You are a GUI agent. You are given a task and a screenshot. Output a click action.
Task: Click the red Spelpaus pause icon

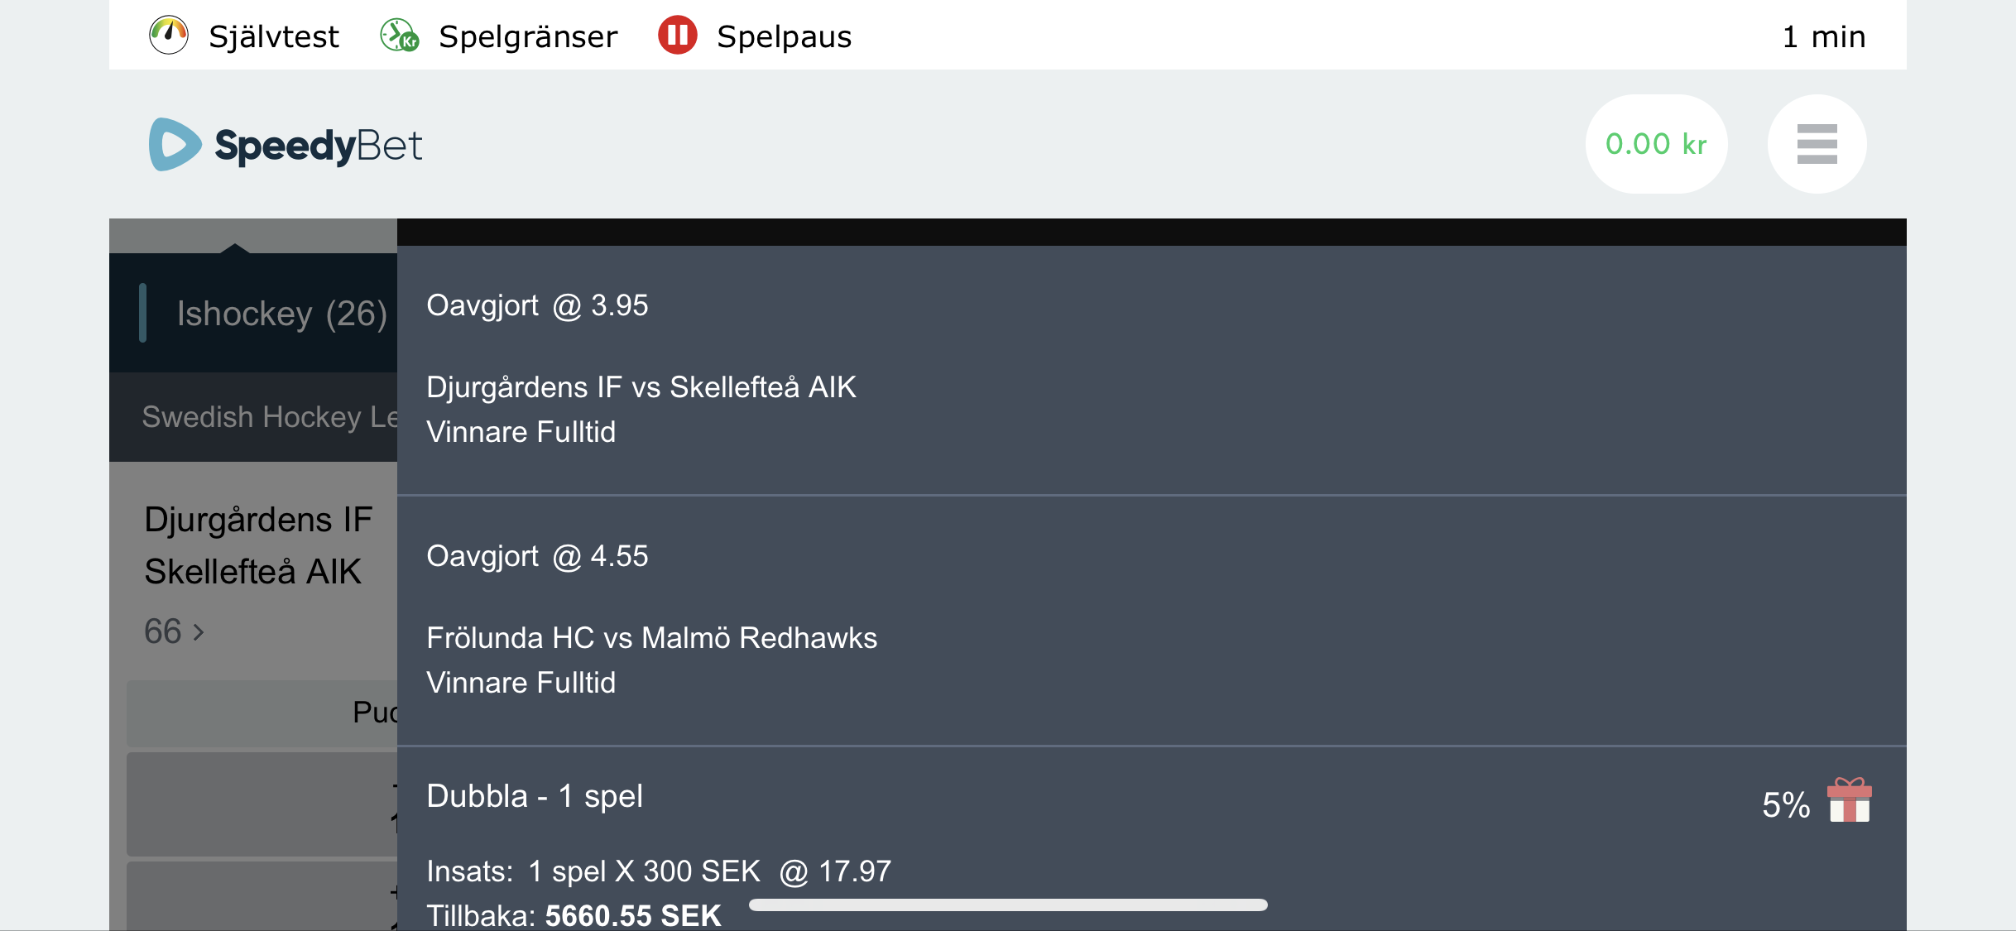(x=678, y=36)
